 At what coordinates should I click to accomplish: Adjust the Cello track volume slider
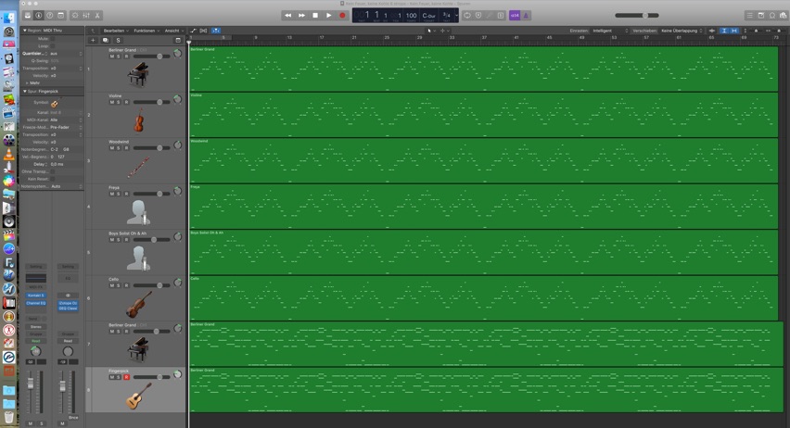pos(152,285)
